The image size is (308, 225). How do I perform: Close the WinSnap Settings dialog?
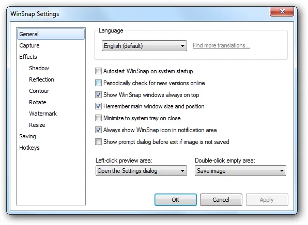pyautogui.click(x=282, y=11)
